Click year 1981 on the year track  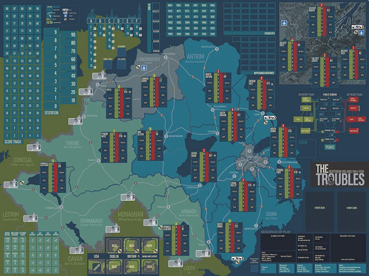pos(212,17)
